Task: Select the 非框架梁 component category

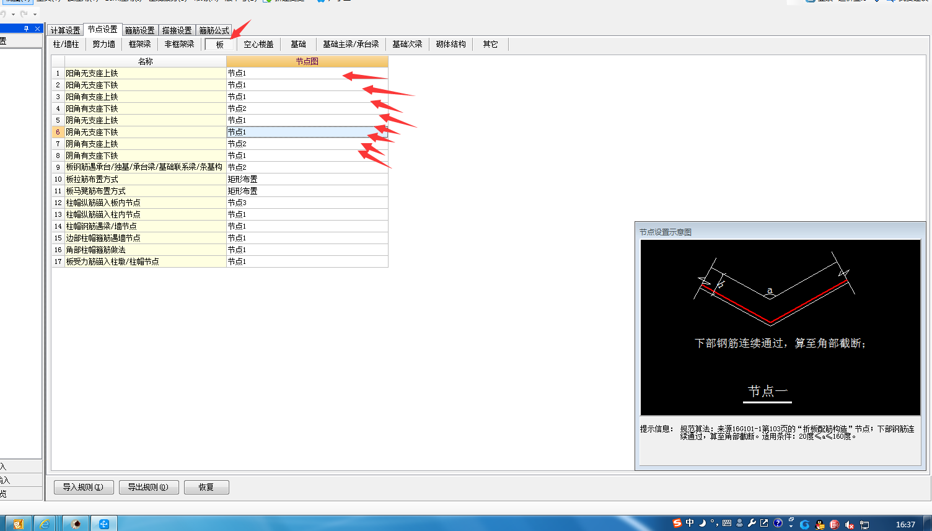Action: (x=180, y=44)
